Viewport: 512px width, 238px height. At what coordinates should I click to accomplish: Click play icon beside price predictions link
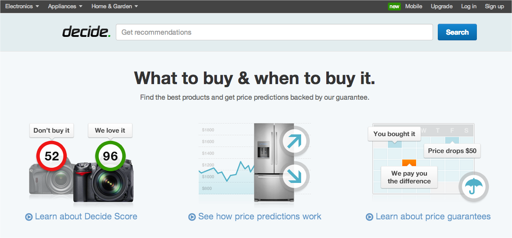pyautogui.click(x=192, y=217)
